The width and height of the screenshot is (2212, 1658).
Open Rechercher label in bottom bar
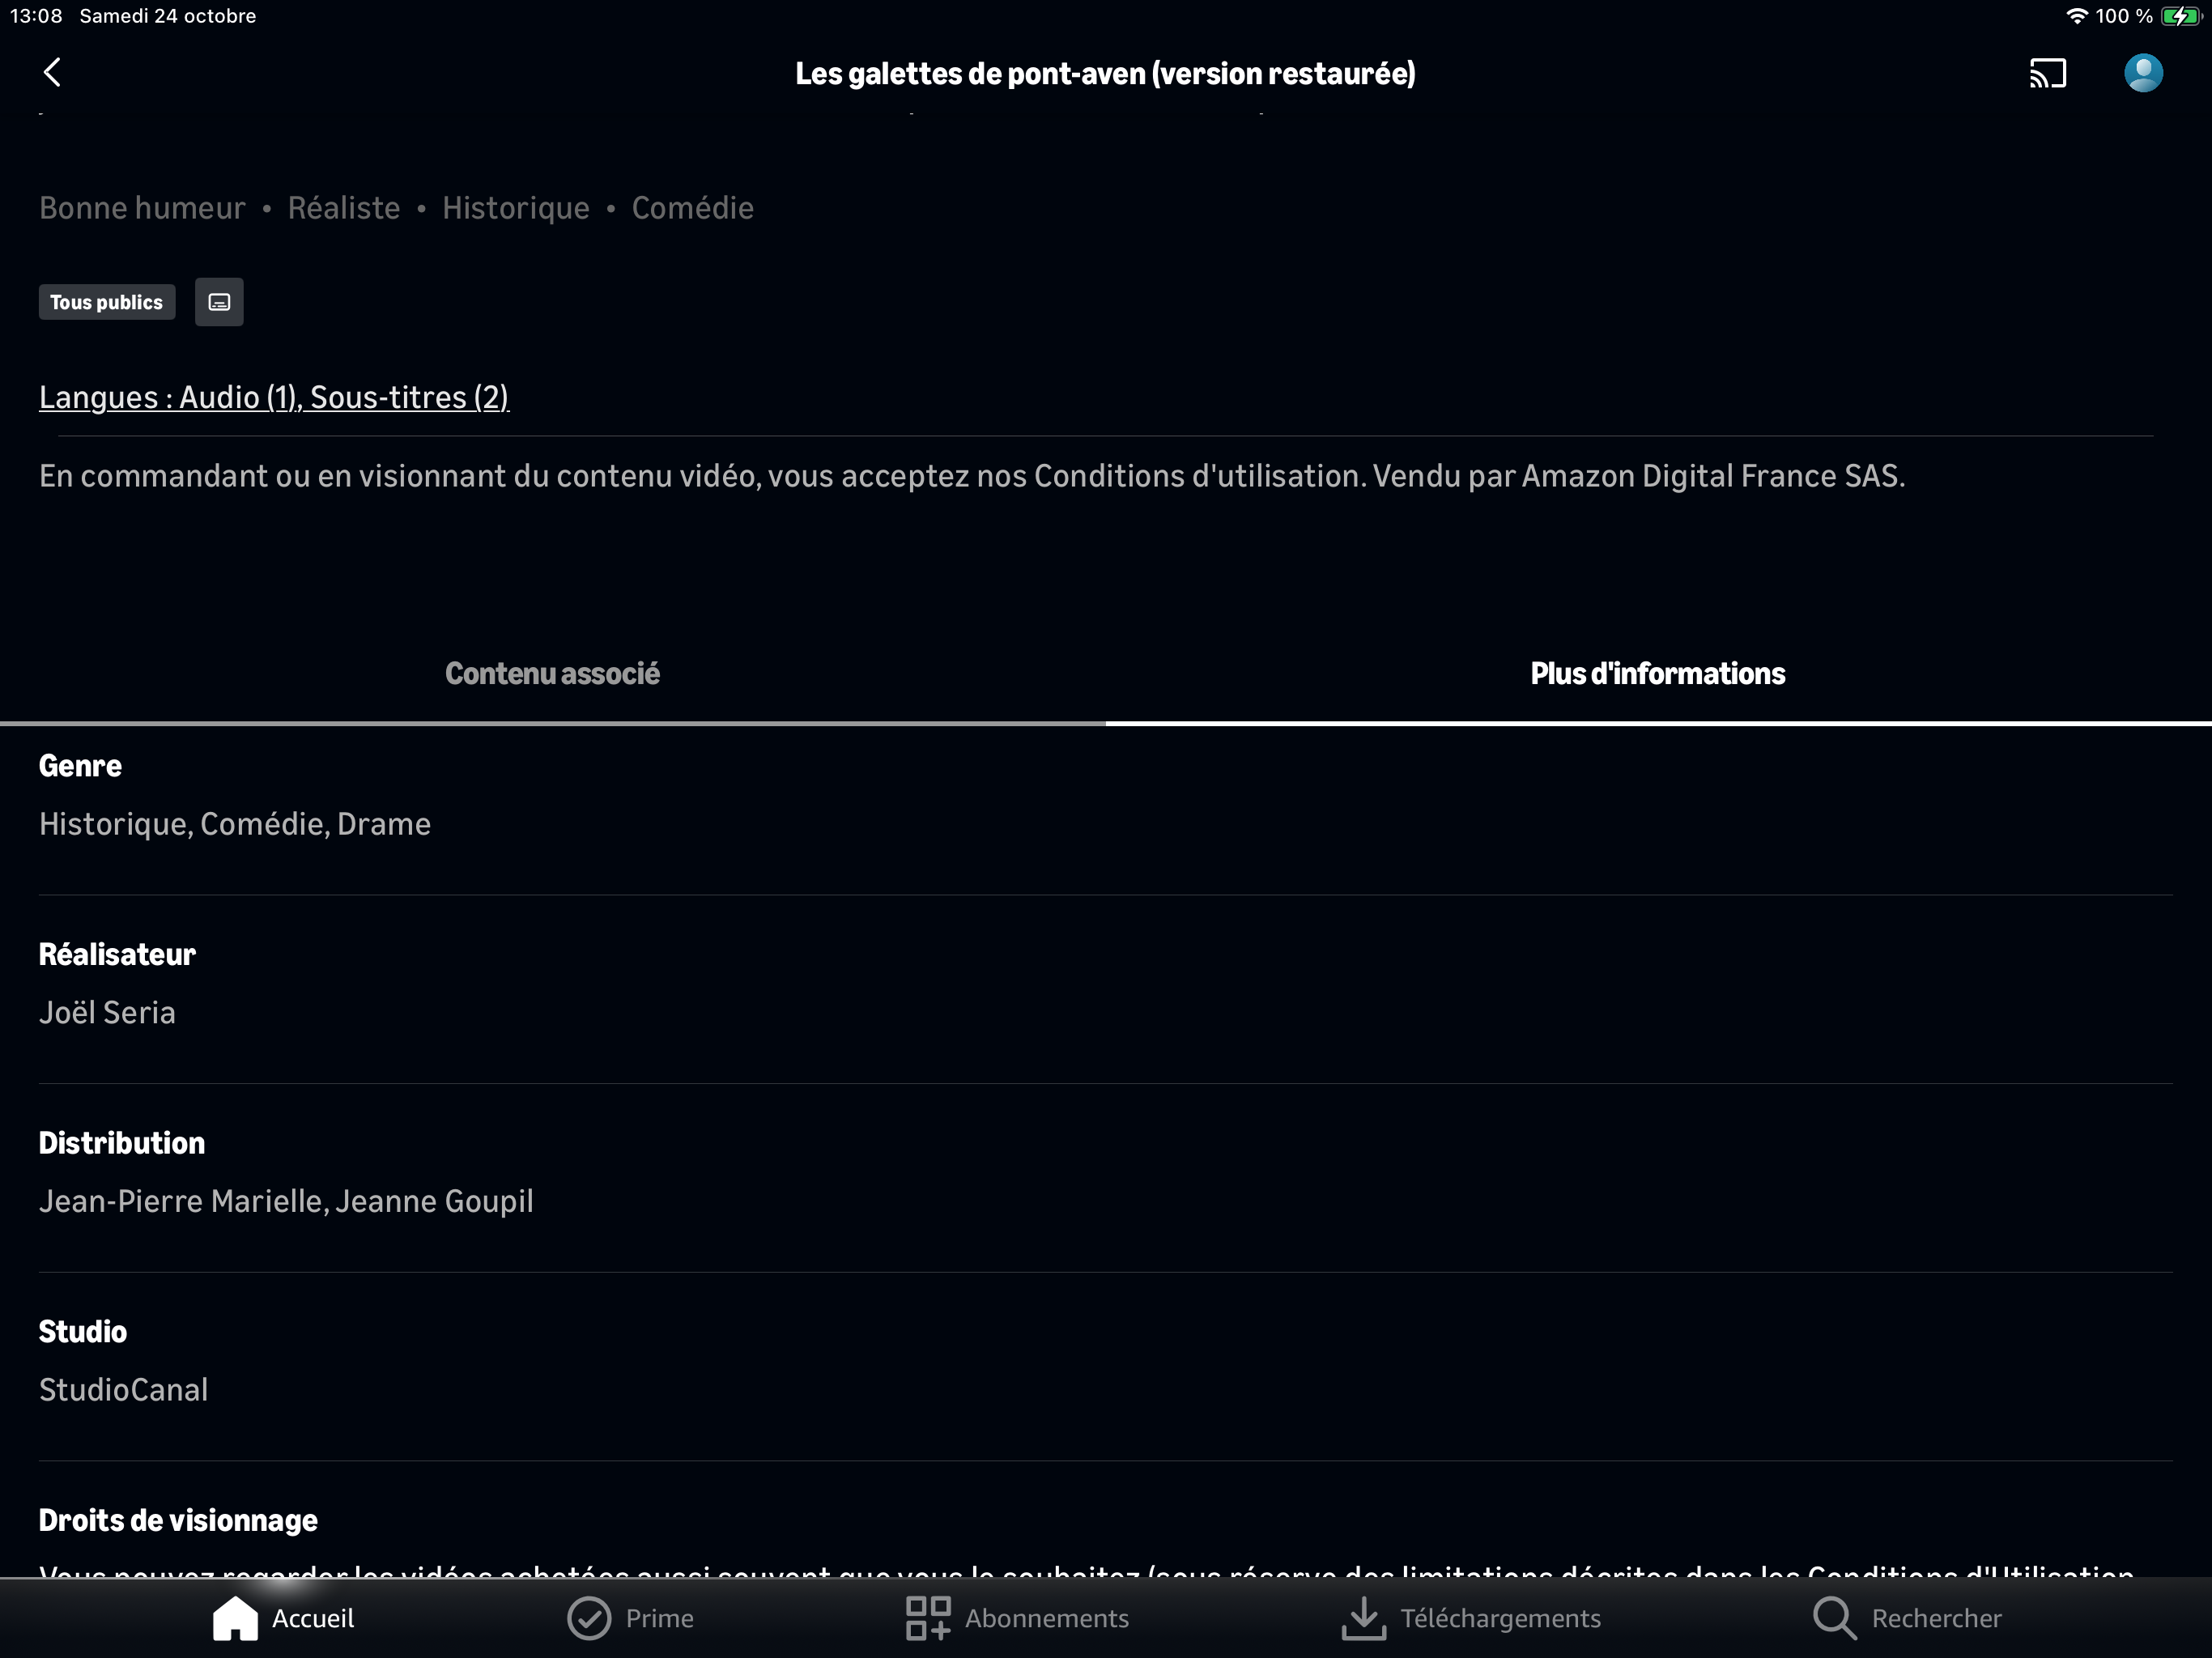[x=1936, y=1618]
